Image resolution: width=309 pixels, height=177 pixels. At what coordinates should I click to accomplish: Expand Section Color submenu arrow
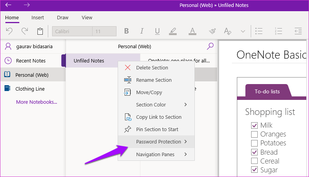pos(186,105)
